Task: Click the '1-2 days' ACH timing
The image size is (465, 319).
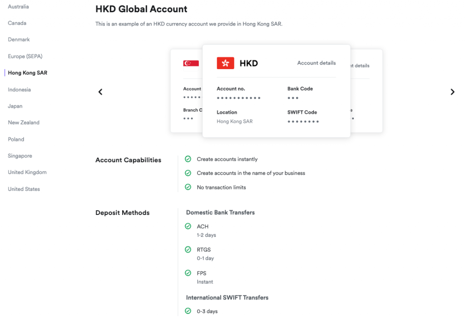Action: coord(207,235)
